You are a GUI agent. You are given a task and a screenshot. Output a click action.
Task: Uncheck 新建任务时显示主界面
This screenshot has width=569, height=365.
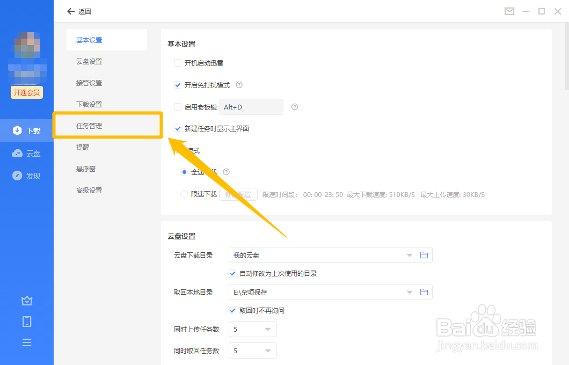coord(178,129)
